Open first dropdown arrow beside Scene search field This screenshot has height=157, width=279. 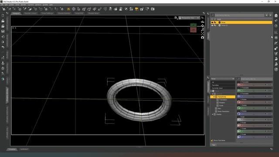266,16
